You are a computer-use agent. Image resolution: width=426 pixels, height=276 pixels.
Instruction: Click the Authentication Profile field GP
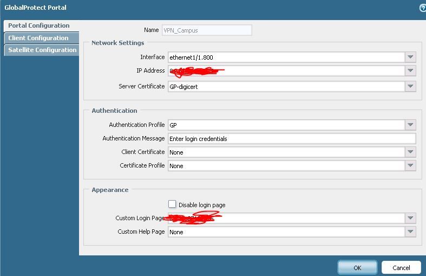[286, 125]
